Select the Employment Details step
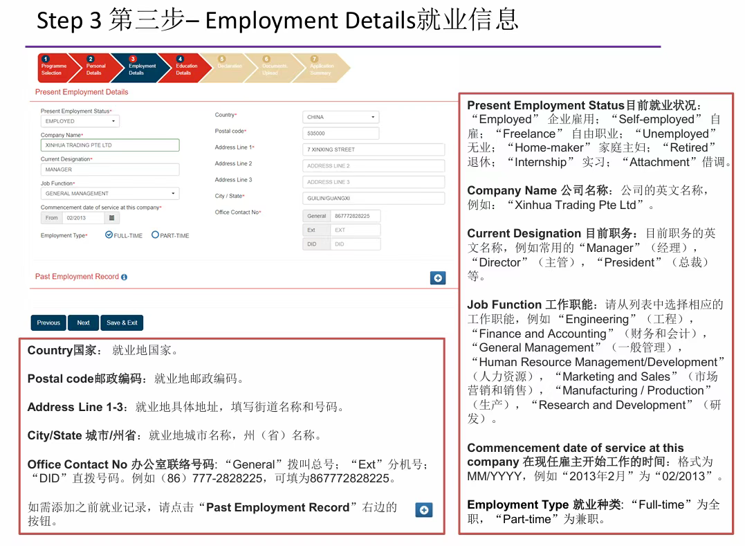The width and height of the screenshot is (745, 546). (140, 69)
